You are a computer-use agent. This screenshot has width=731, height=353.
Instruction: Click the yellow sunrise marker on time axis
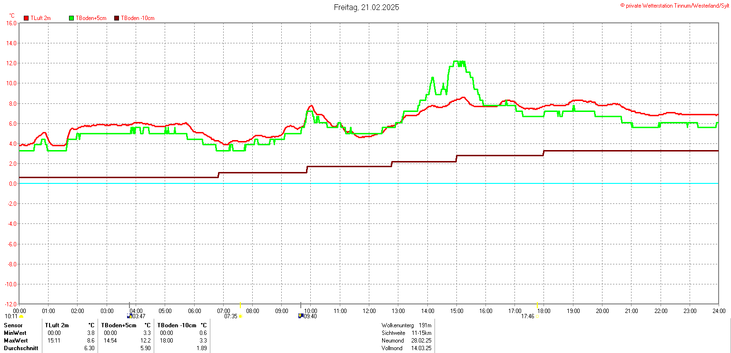point(240,305)
